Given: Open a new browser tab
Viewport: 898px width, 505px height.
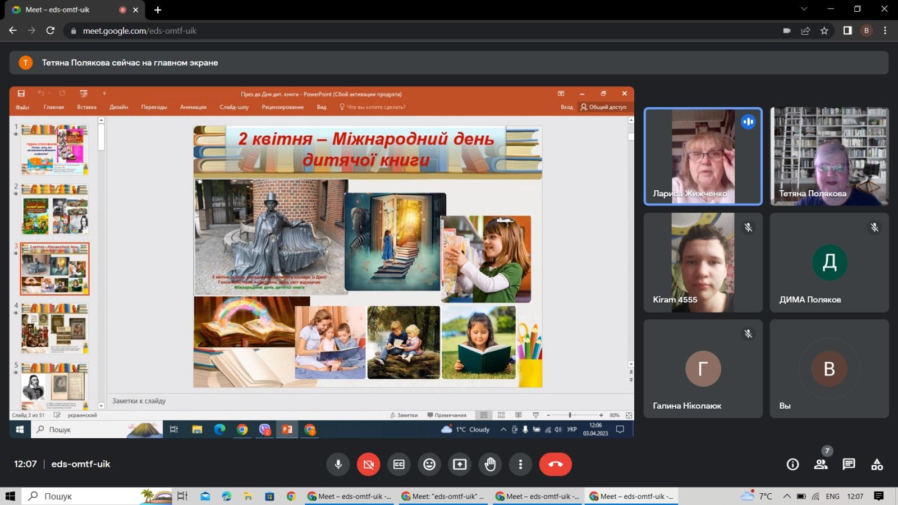Looking at the screenshot, I should 158,10.
